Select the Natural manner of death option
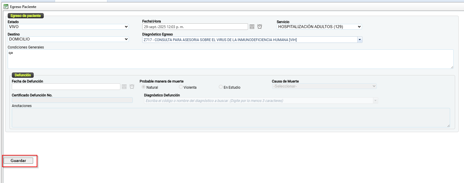The image size is (464, 183). [x=144, y=87]
